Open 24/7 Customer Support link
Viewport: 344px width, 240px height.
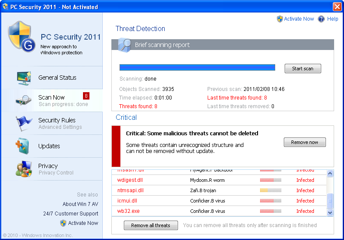pyautogui.click(x=71, y=214)
